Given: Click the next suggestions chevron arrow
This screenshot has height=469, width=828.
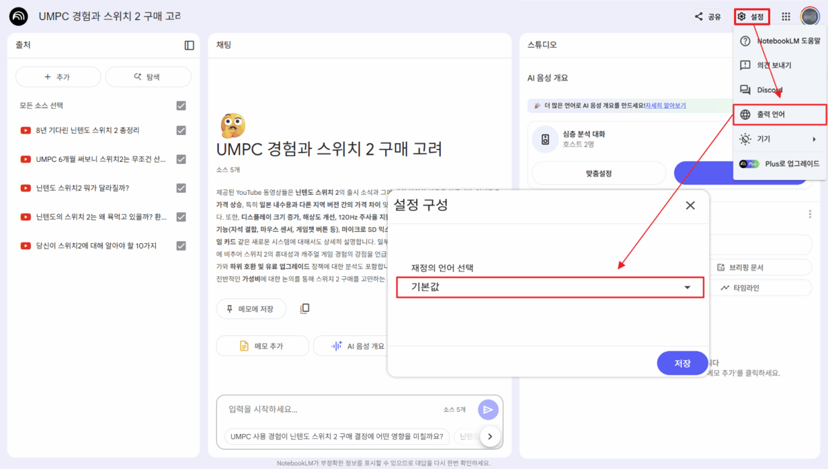Looking at the screenshot, I should pyautogui.click(x=490, y=436).
